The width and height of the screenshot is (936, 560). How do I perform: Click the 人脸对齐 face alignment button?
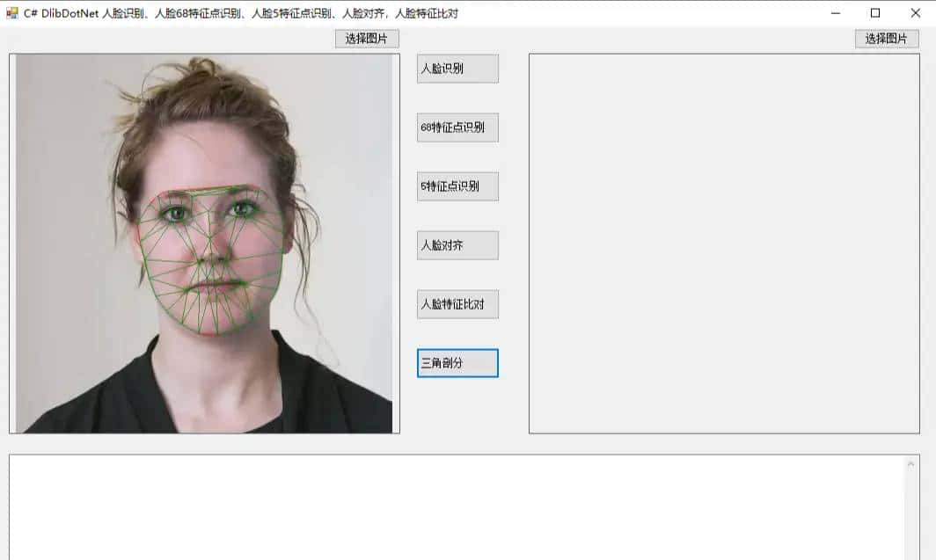click(457, 244)
